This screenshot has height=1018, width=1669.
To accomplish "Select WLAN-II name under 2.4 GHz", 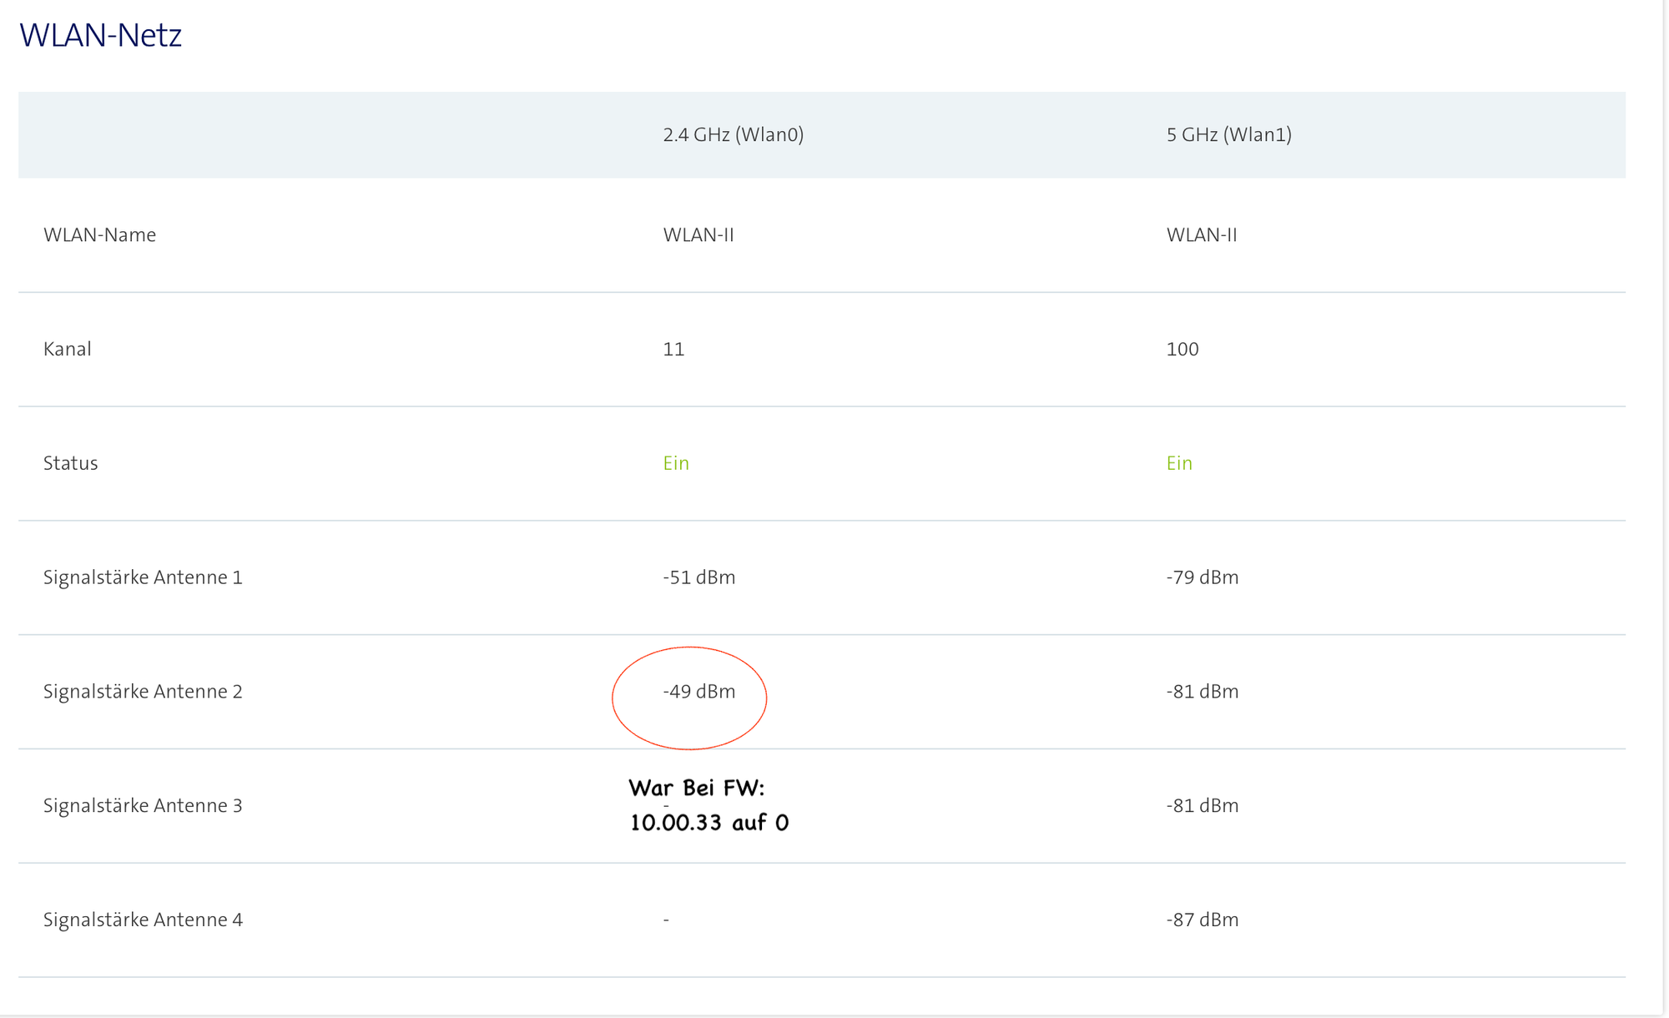I will pyautogui.click(x=698, y=234).
